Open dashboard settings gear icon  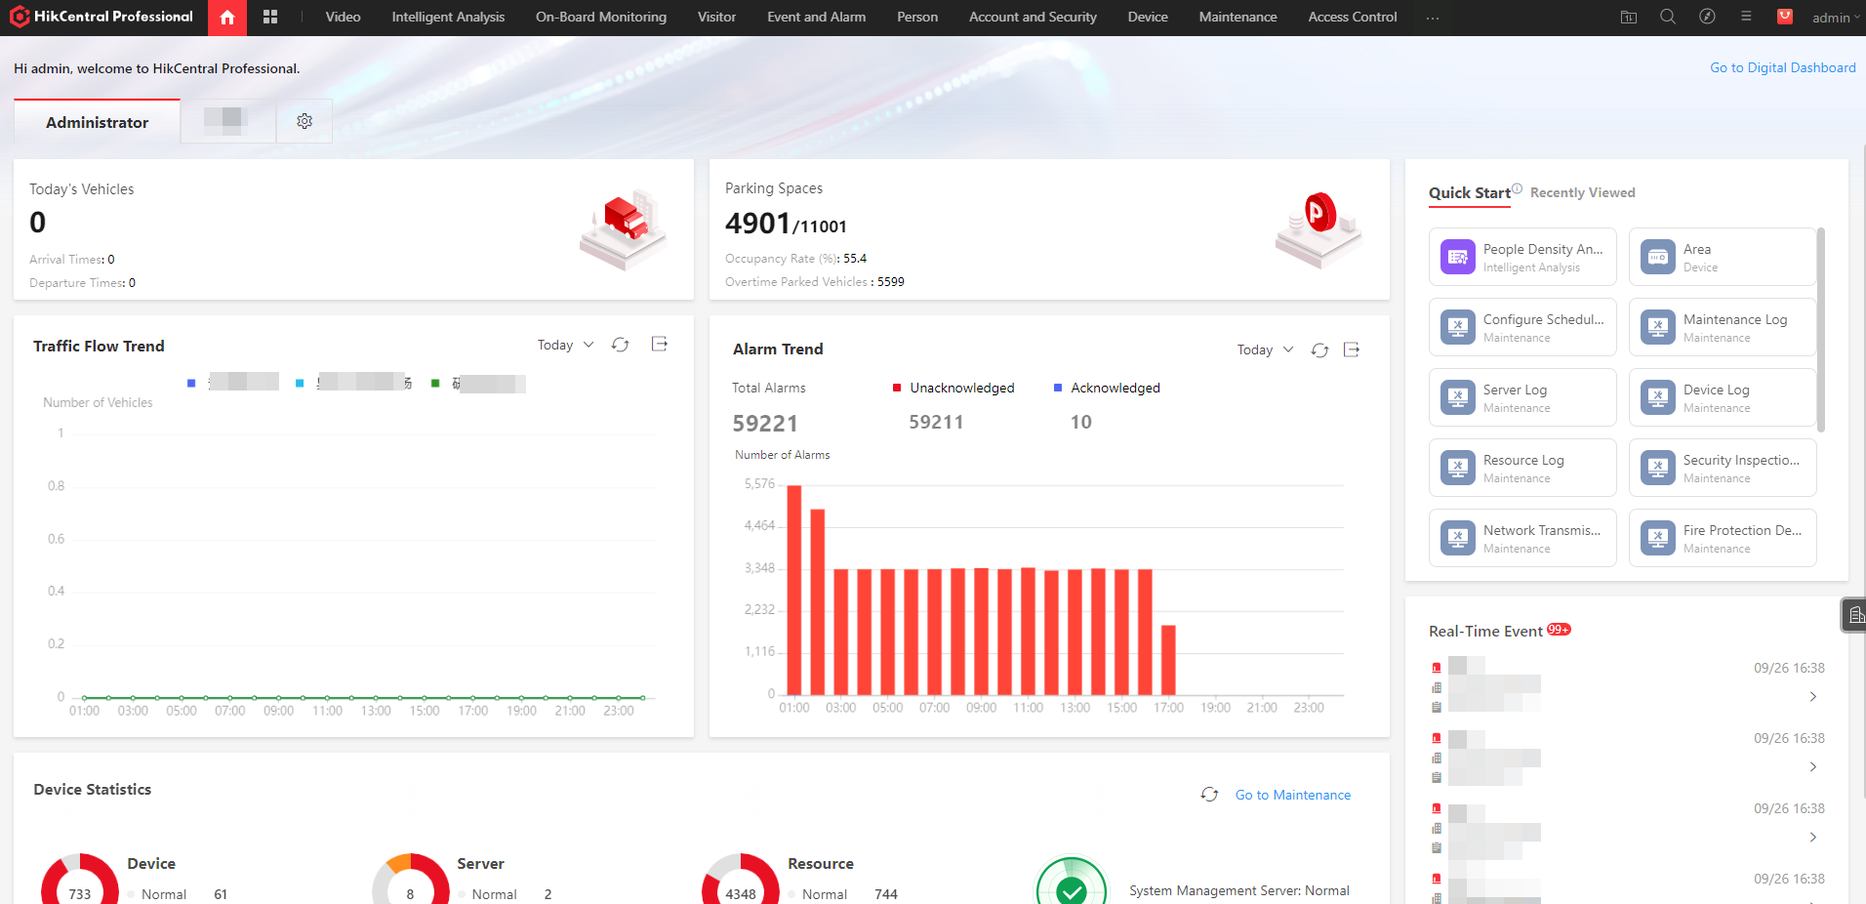(304, 121)
